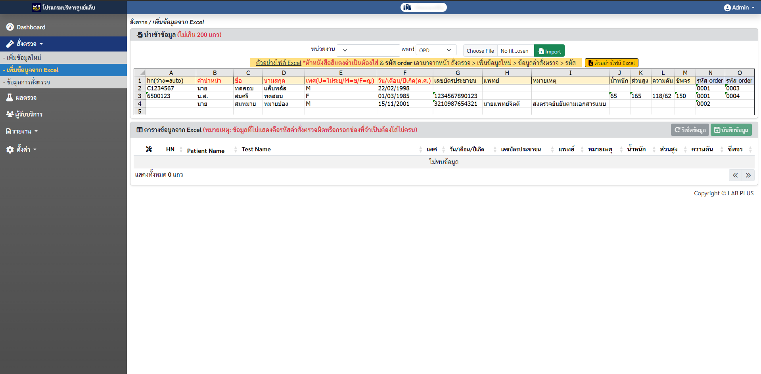
Task: Expand the Admin account menu
Action: [x=739, y=8]
